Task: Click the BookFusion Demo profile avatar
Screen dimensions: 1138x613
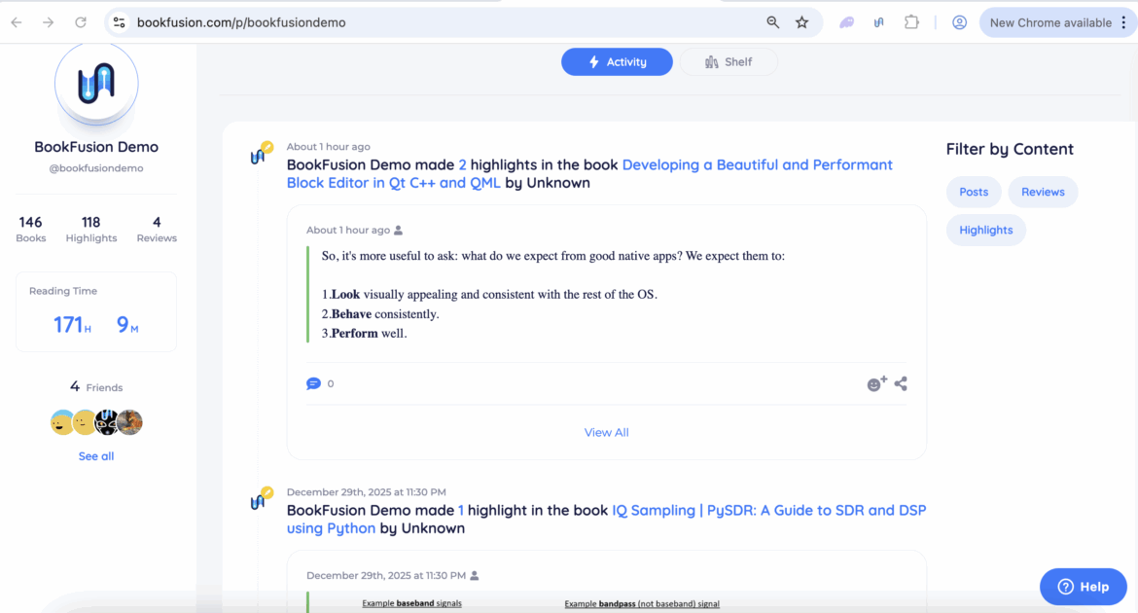Action: (x=96, y=85)
